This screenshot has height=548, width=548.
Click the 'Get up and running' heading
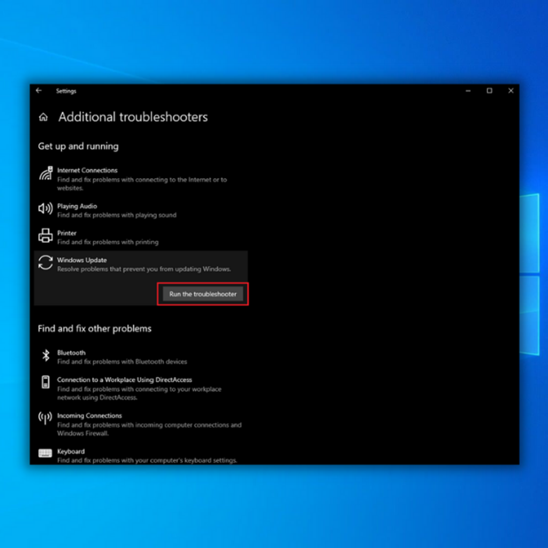[78, 146]
